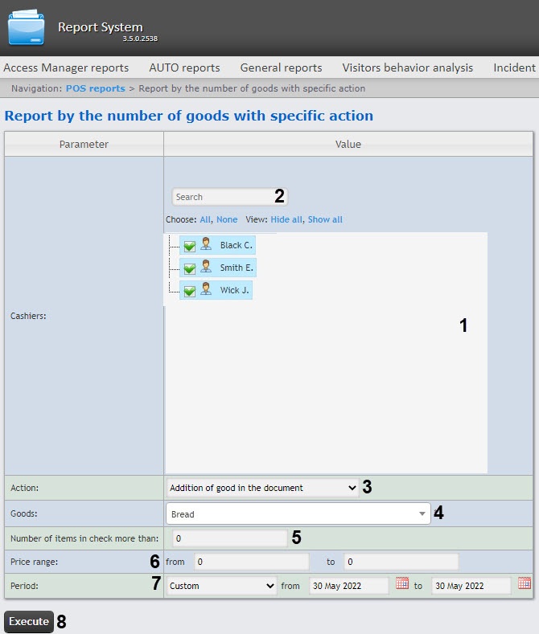Screen dimensions: 539x634
Task: Uncheck the Black C. cashier checkbox
Action: (x=190, y=246)
